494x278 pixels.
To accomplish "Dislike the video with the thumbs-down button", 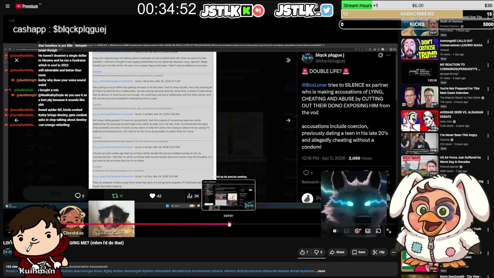I will click(x=318, y=252).
